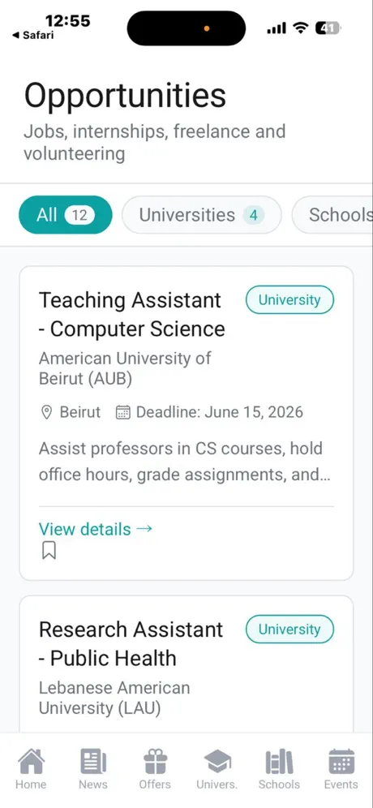Open the Schools books icon
The width and height of the screenshot is (373, 808).
click(279, 762)
